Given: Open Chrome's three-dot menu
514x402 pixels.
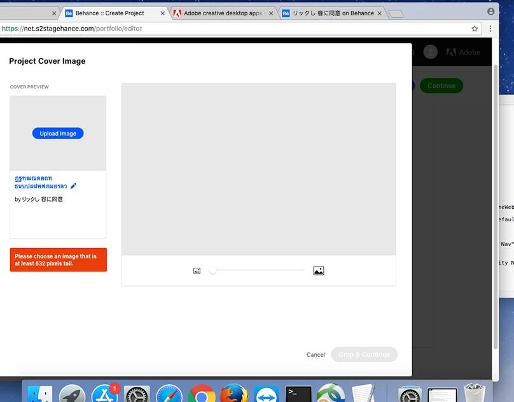Looking at the screenshot, I should pyautogui.click(x=490, y=29).
